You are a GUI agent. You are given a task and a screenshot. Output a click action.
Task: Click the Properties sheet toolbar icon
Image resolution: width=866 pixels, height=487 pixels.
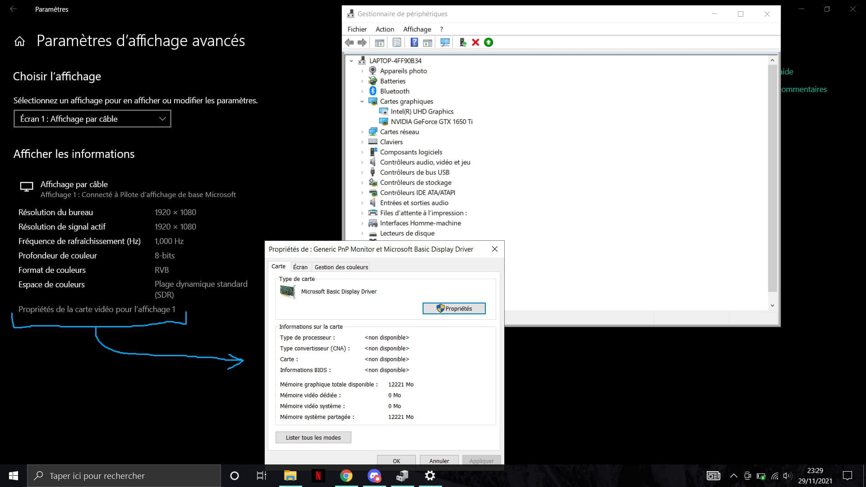click(396, 42)
